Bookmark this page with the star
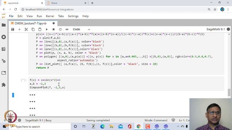Screen dimensions: 232x130 coord(215,9)
